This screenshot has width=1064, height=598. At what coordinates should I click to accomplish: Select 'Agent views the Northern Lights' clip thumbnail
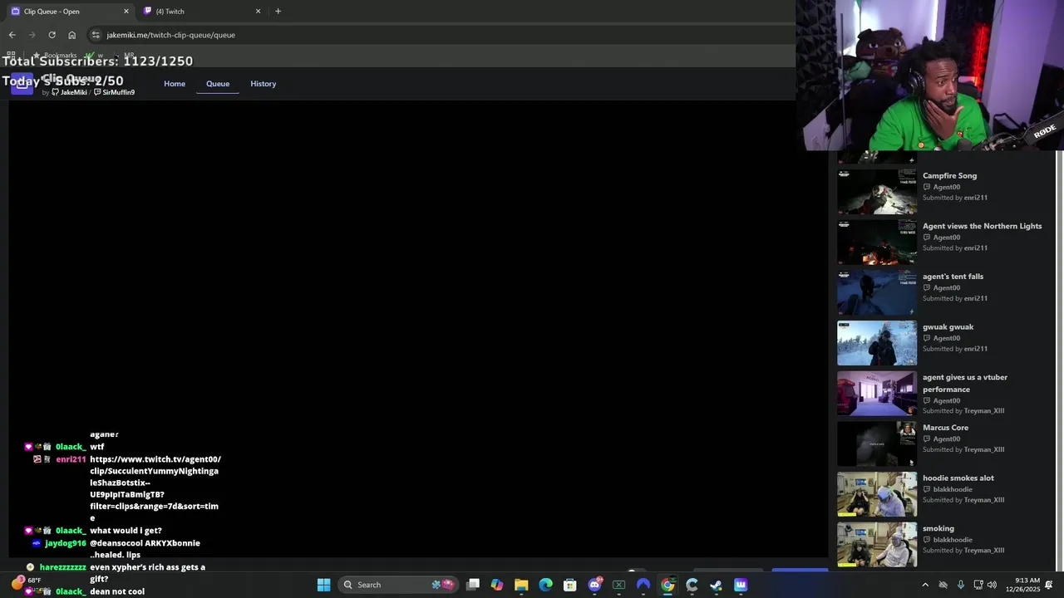click(877, 242)
